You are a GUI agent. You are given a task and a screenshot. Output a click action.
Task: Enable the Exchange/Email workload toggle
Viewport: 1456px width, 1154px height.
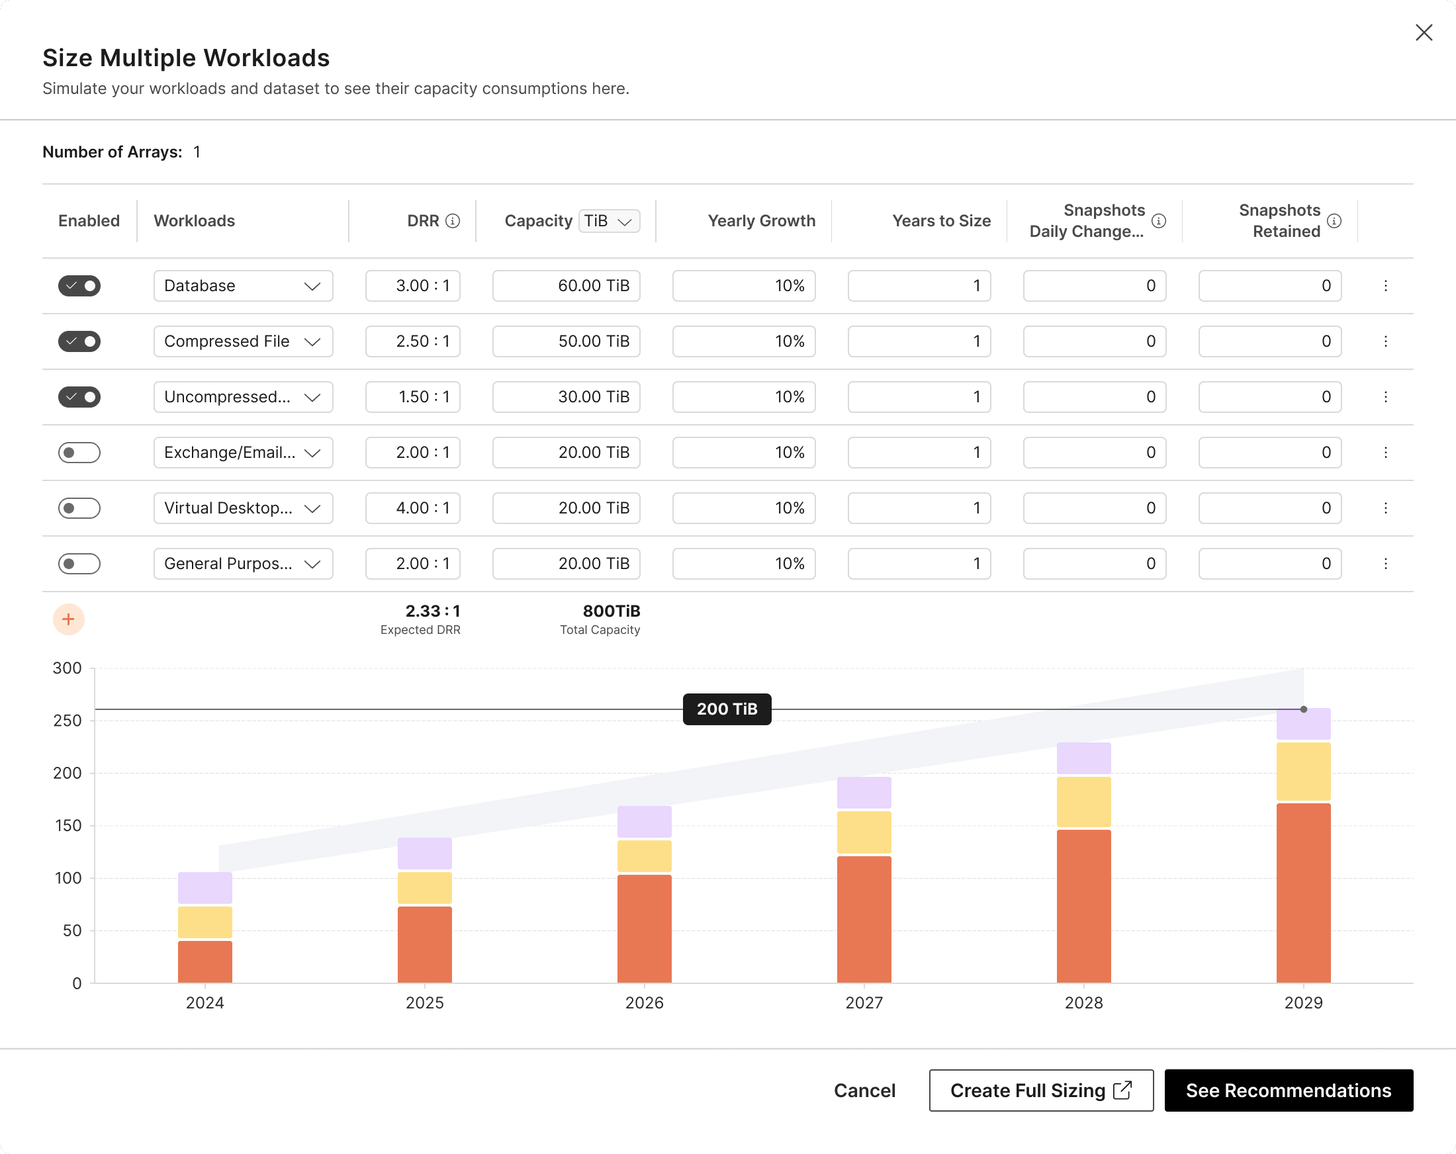(79, 453)
